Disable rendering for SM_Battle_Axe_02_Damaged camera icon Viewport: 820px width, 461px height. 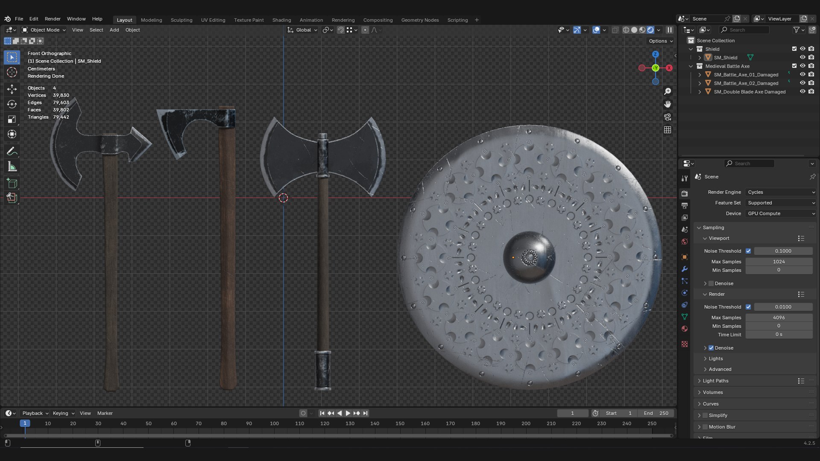[811, 83]
